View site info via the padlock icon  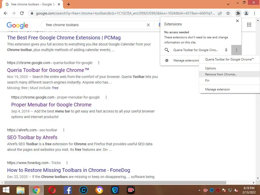(x=32, y=13)
